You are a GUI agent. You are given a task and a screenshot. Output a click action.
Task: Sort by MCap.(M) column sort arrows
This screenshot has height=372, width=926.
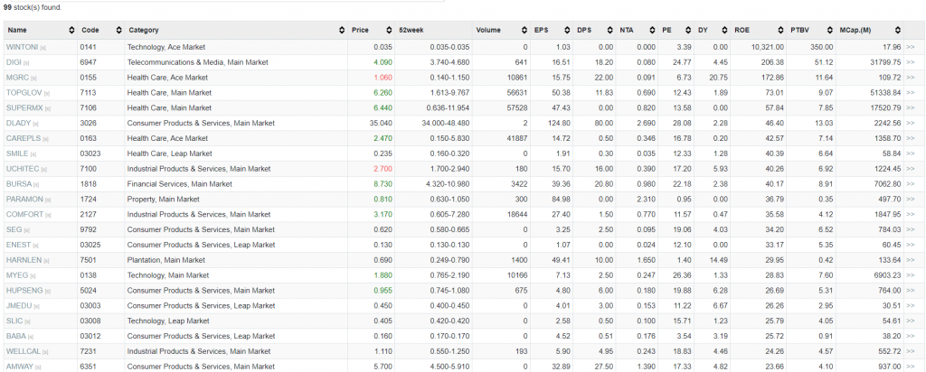point(898,30)
